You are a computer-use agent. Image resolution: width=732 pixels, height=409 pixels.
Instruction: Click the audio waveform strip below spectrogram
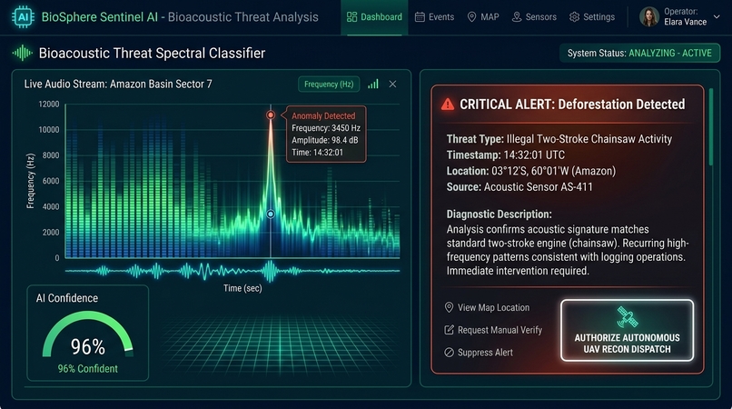coord(232,271)
